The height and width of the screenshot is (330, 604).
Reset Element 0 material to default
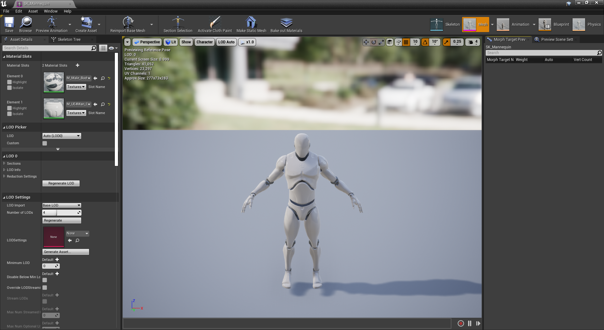click(109, 78)
